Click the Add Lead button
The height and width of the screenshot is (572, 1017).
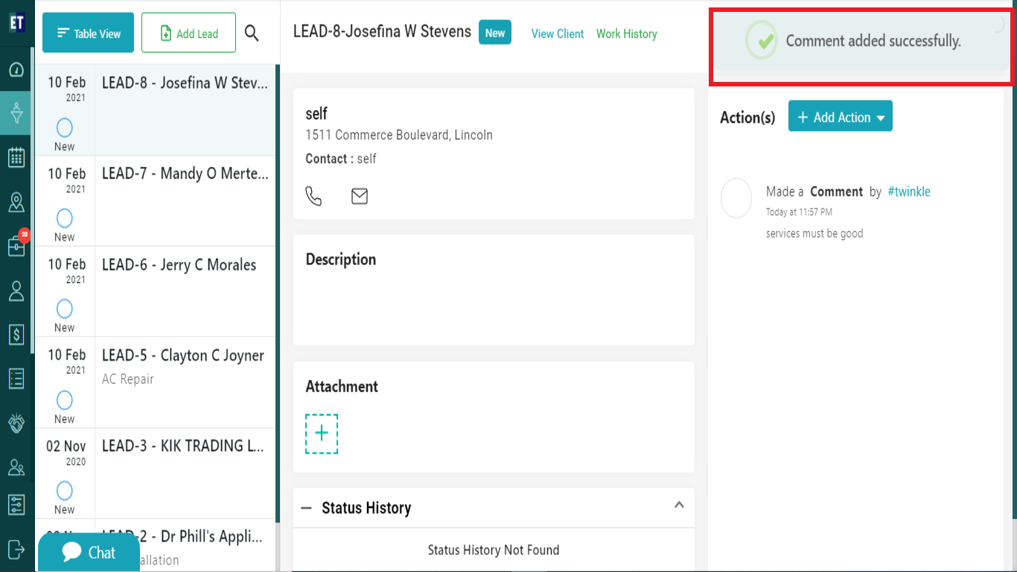click(189, 33)
